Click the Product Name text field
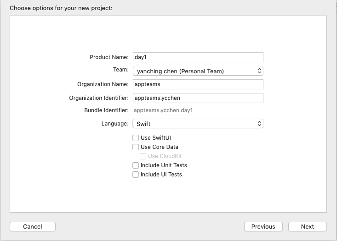 coord(198,57)
